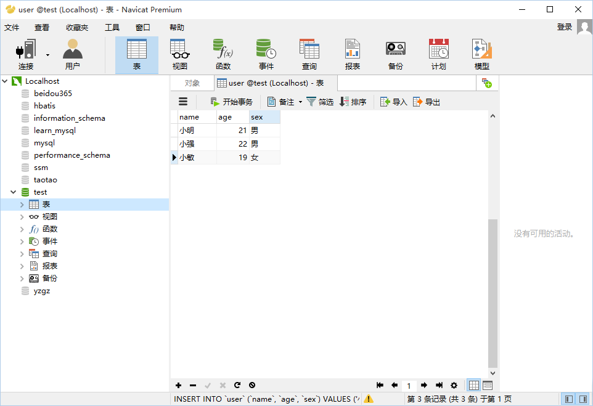Expand the 视图 node under test
Viewport: 593px width, 406px height.
coord(22,217)
